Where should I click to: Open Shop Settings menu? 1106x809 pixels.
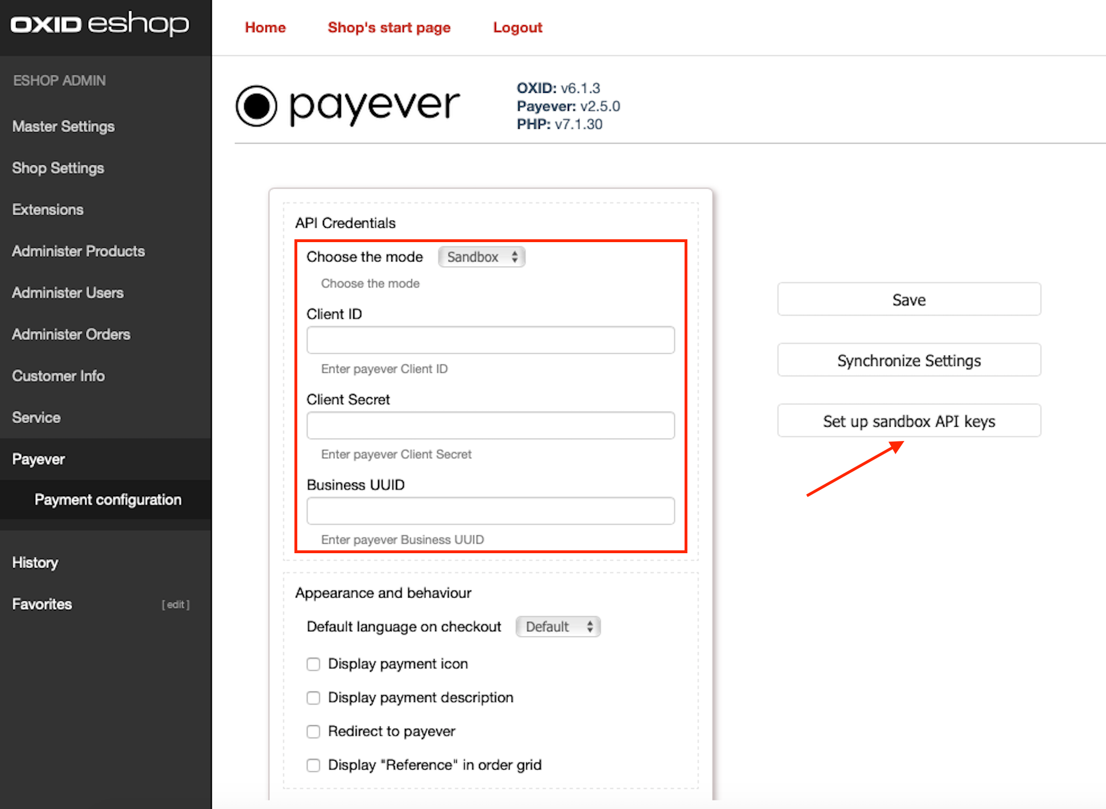click(x=58, y=168)
